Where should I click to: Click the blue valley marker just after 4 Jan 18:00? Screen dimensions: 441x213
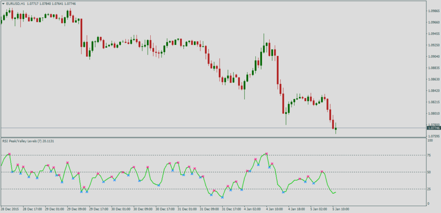click(x=305, y=182)
